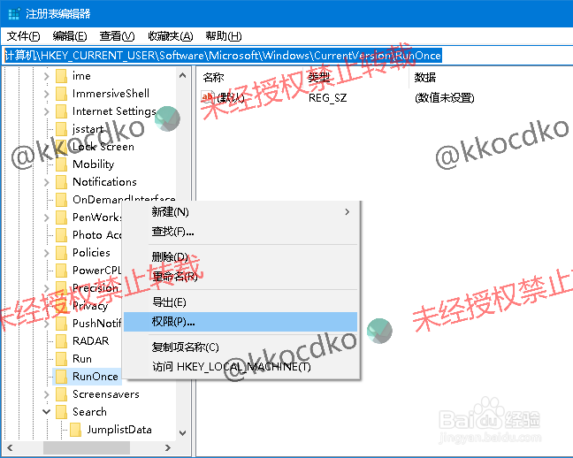The width and height of the screenshot is (573, 458).
Task: Click the registry path address bar
Action: (286, 56)
